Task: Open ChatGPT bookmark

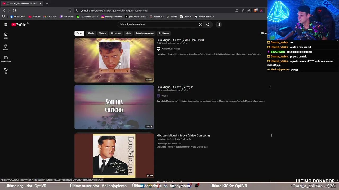Action: (186, 17)
